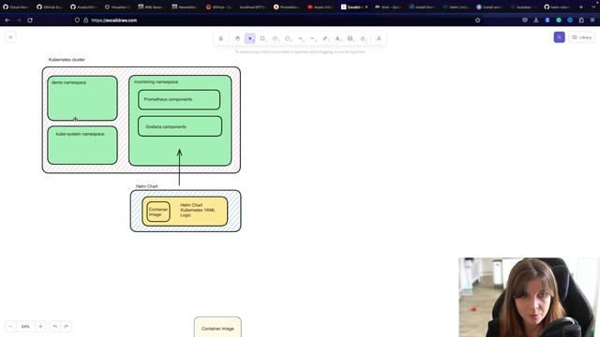Click the monitoring namespace label
The height and width of the screenshot is (337, 600).
click(157, 81)
